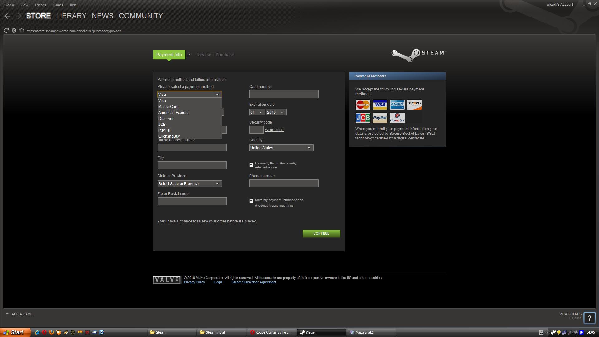599x337 pixels.
Task: Click the JCB card logo
Action: pyautogui.click(x=363, y=118)
